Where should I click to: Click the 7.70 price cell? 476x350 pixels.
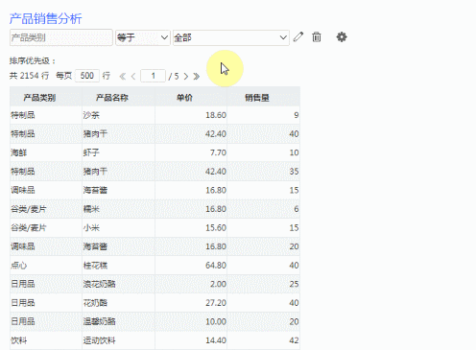191,152
